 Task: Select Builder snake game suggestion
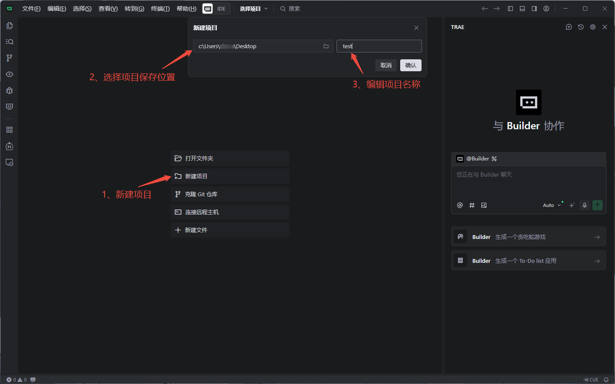(x=529, y=237)
